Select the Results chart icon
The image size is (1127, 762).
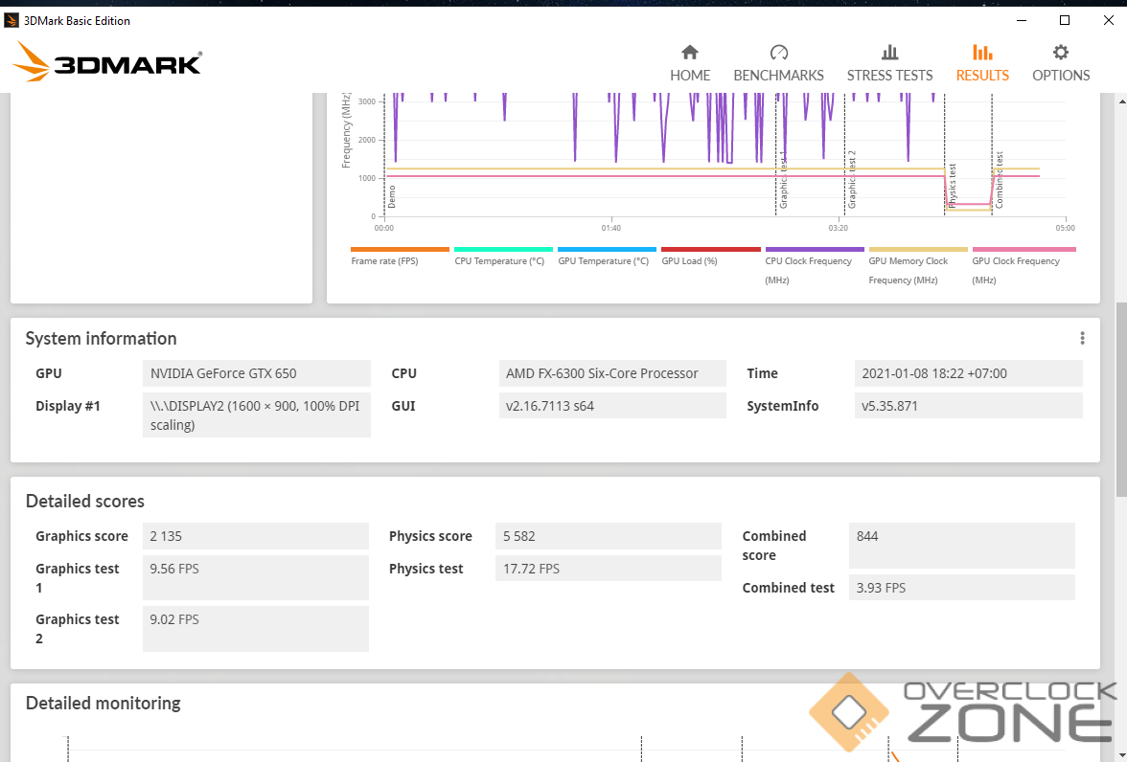[x=982, y=53]
